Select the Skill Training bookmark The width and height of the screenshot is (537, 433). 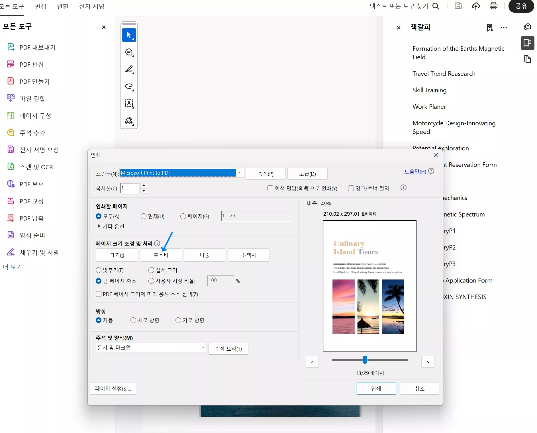(x=429, y=90)
